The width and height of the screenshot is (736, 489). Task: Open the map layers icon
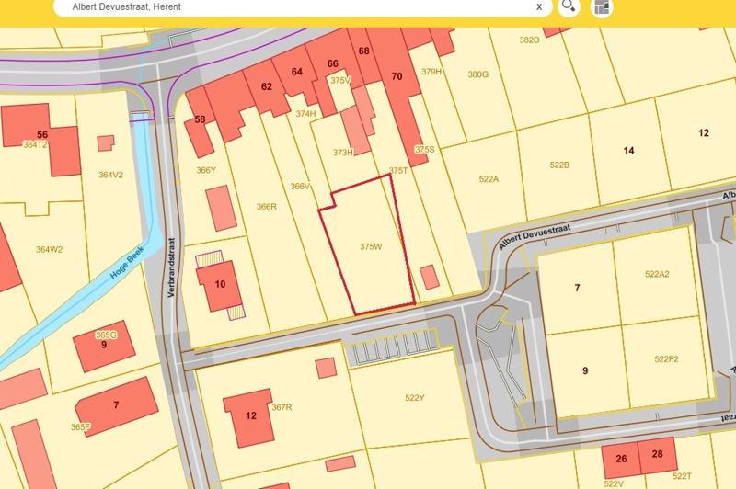point(602,7)
